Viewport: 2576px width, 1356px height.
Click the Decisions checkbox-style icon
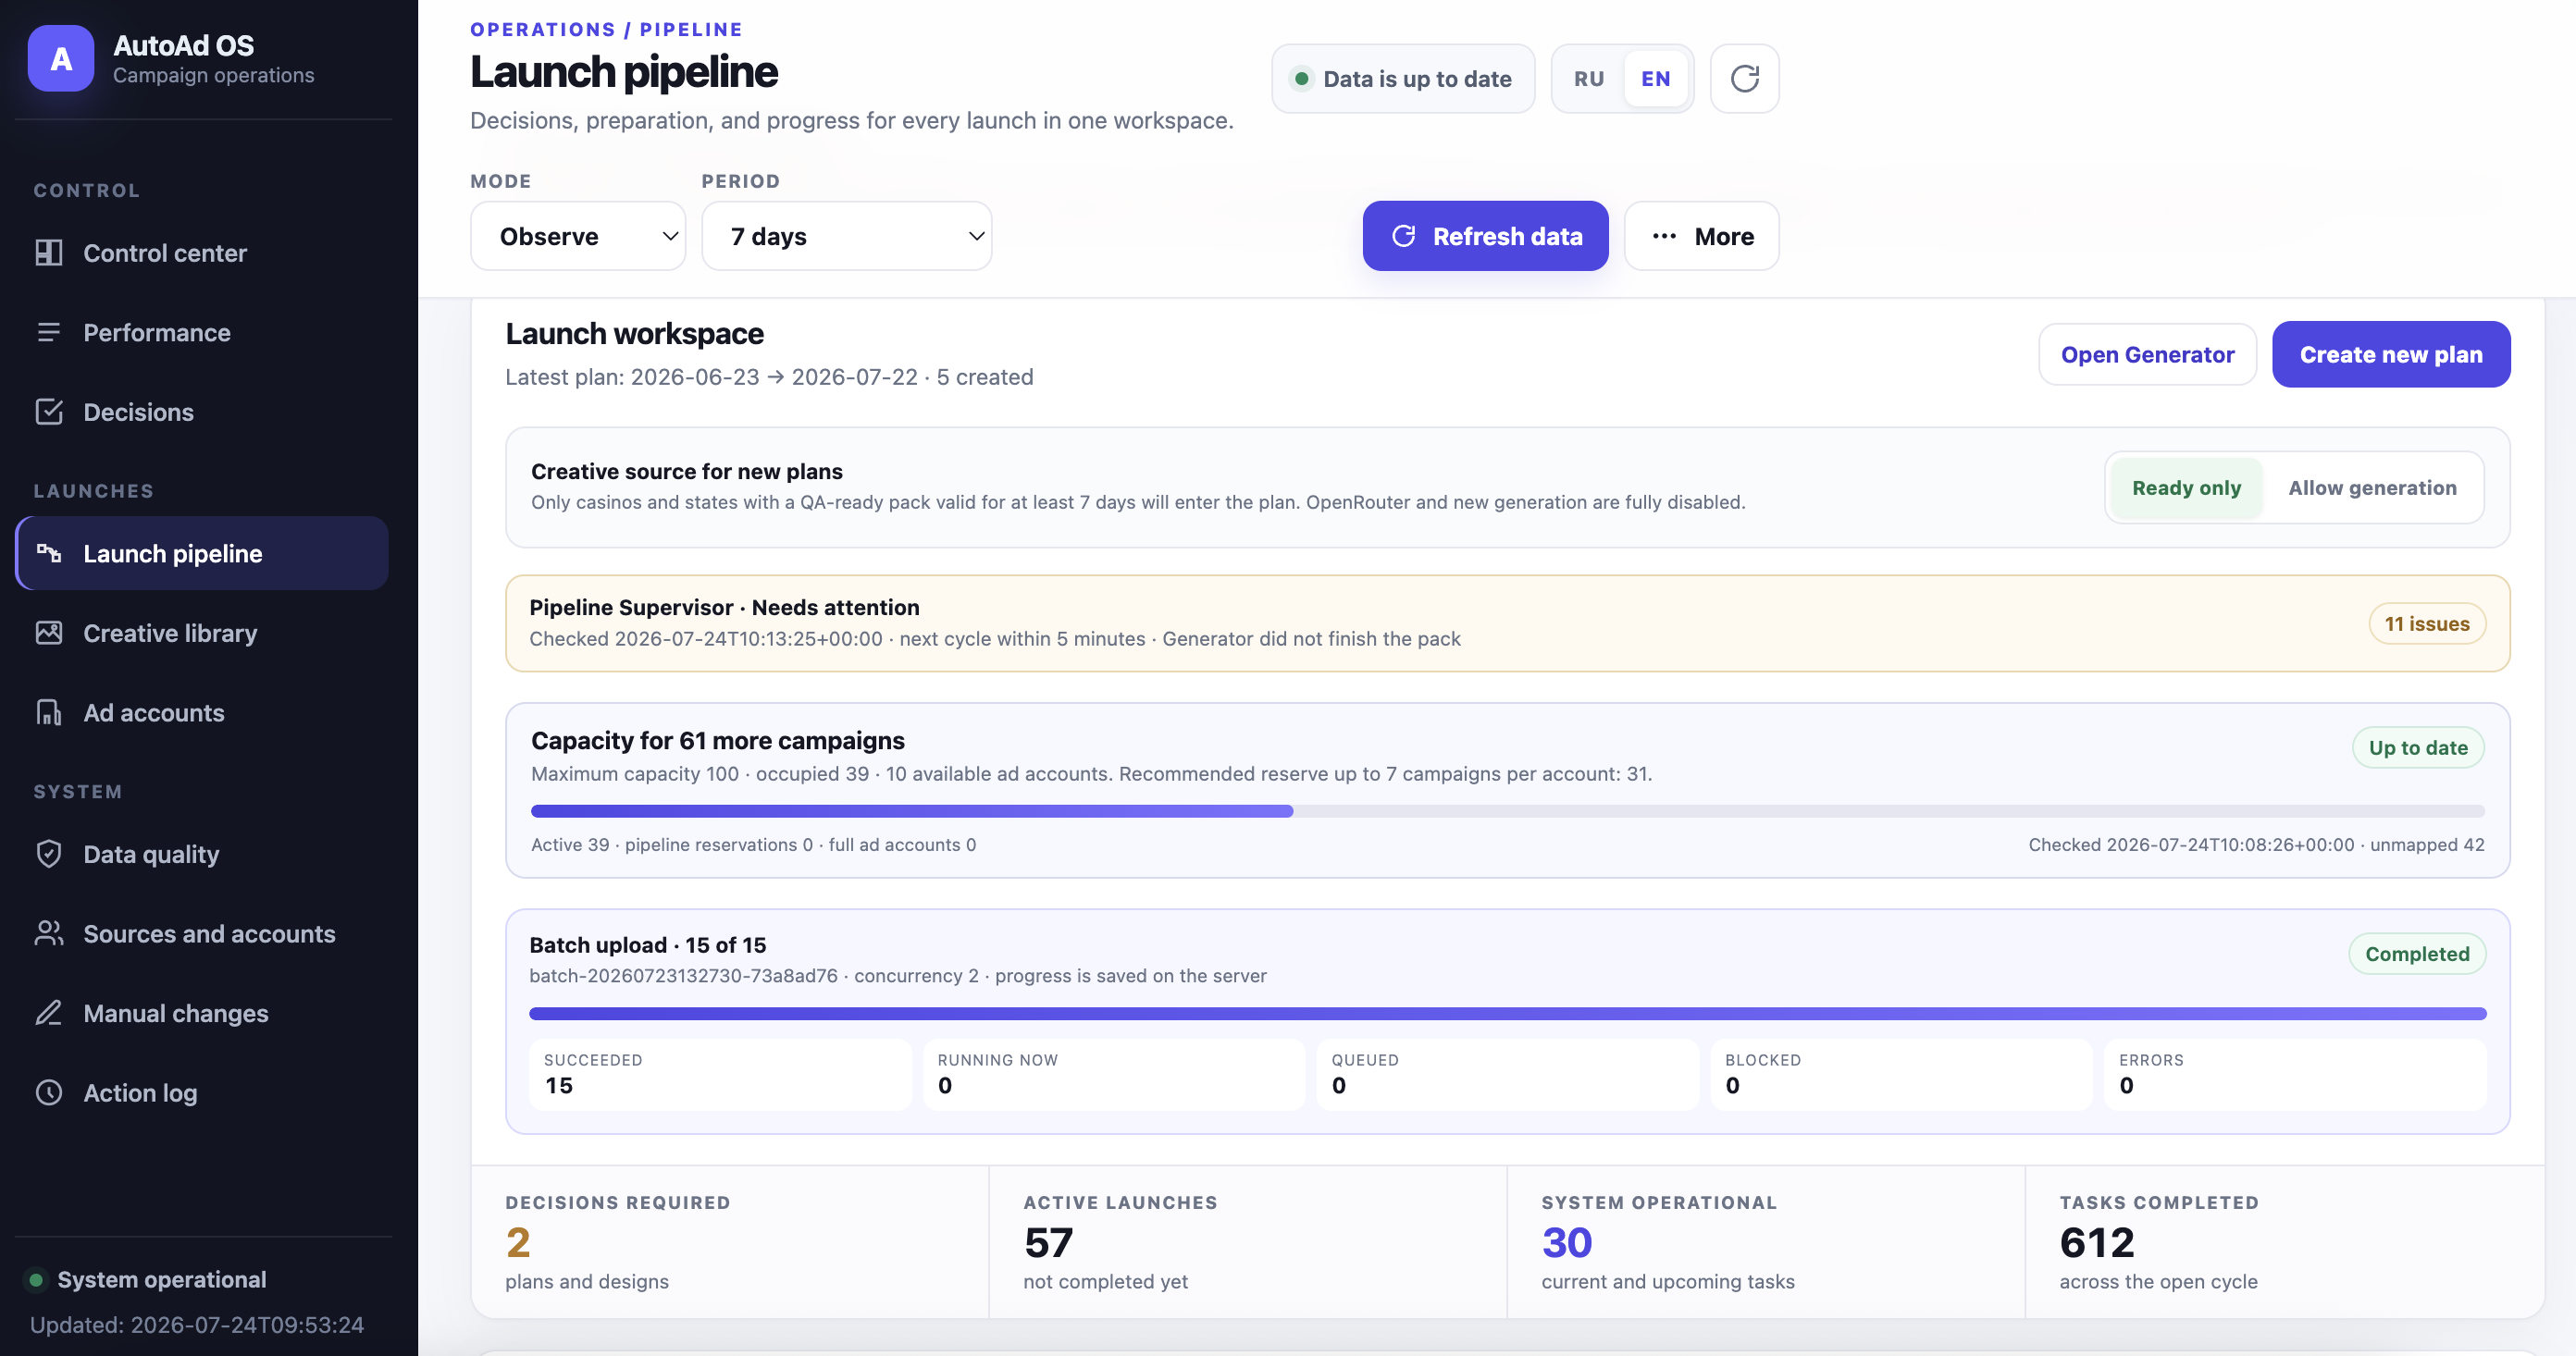[x=49, y=412]
